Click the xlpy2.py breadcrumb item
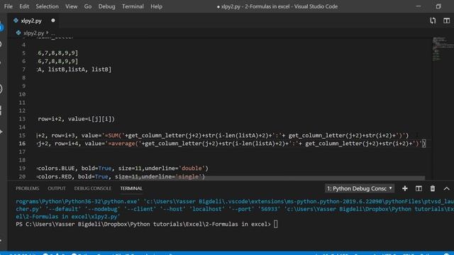 coord(33,33)
